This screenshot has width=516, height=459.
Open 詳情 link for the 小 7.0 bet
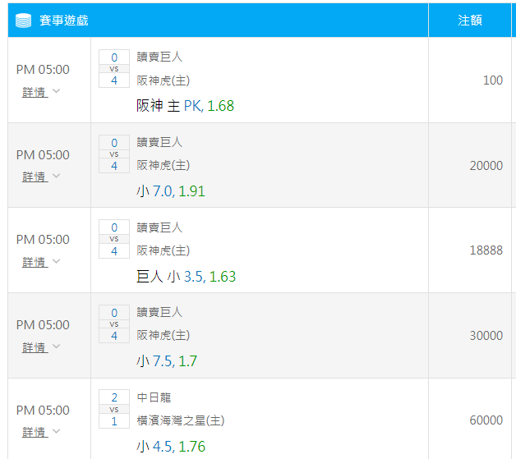pyautogui.click(x=35, y=177)
